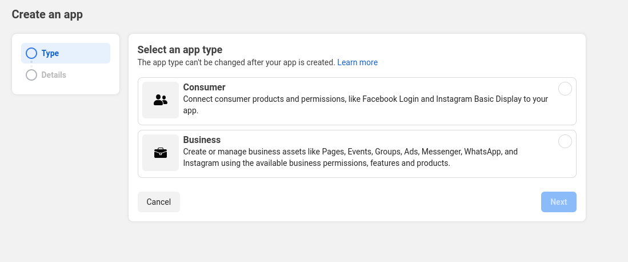This screenshot has height=262, width=628.
Task: Proceed with the Next button
Action: click(559, 202)
